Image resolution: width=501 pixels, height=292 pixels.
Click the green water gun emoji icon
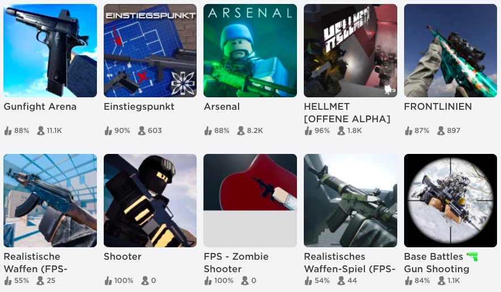tap(472, 256)
